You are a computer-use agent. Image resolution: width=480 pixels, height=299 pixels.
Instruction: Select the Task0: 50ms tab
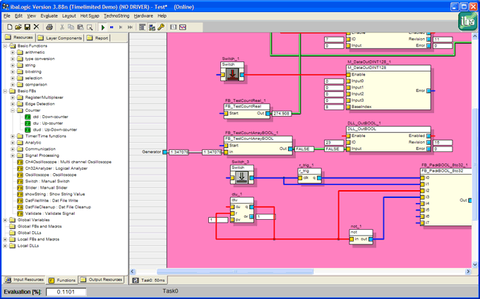click(148, 280)
